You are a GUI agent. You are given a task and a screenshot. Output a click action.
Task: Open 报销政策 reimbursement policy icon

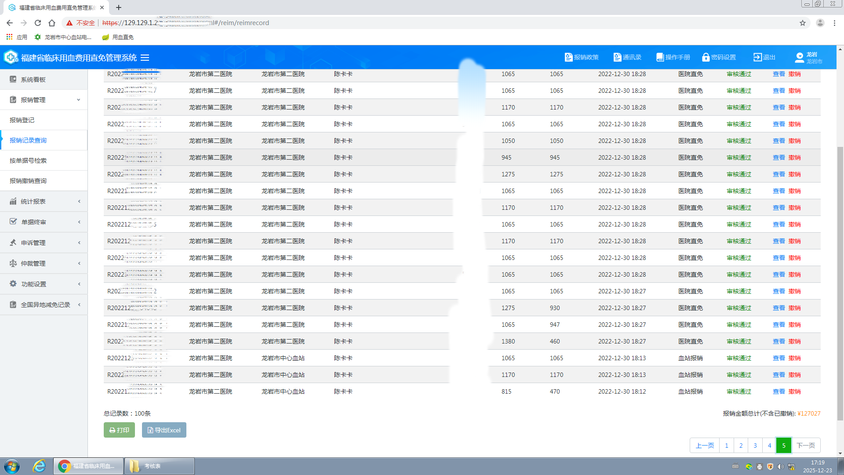[568, 57]
